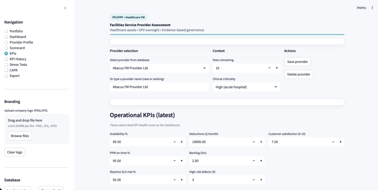
Task: Increment Availability % using plus icon
Action: tap(181, 142)
